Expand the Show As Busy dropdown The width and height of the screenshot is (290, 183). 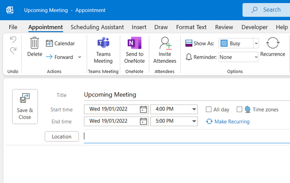point(256,43)
